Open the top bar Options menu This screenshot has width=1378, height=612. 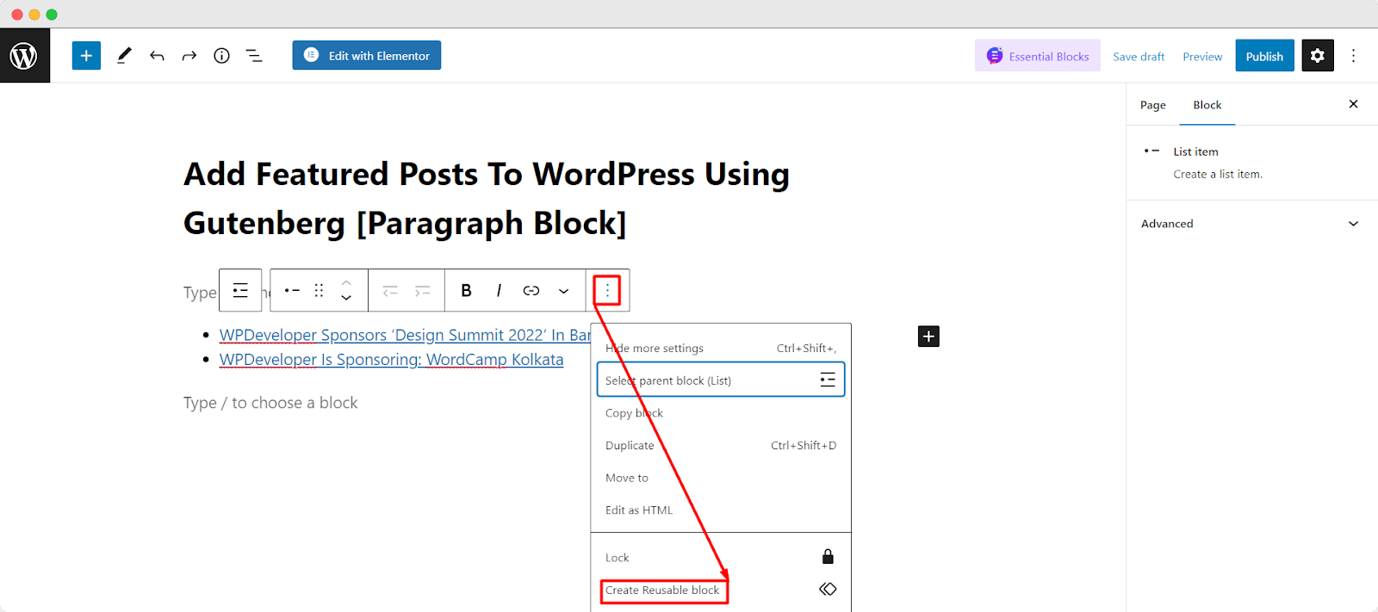(1353, 56)
